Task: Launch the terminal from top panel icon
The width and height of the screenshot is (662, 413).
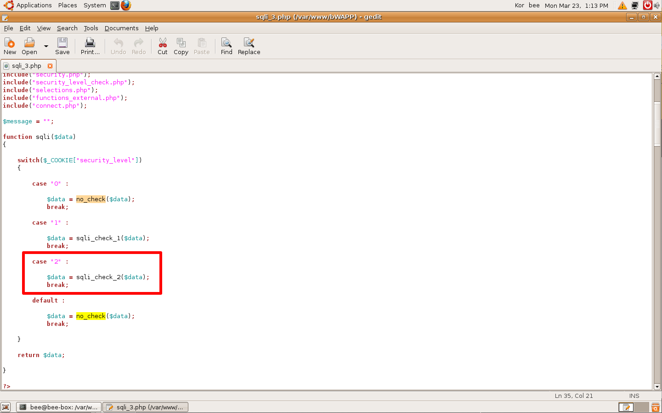Action: coord(115,6)
